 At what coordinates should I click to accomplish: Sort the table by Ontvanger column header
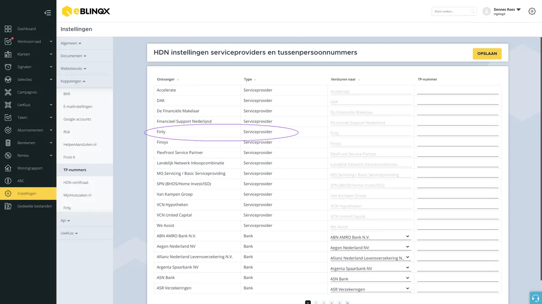click(x=168, y=79)
